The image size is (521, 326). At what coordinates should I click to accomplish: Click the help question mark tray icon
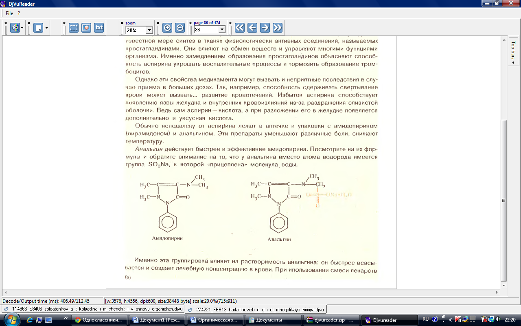coord(435,319)
